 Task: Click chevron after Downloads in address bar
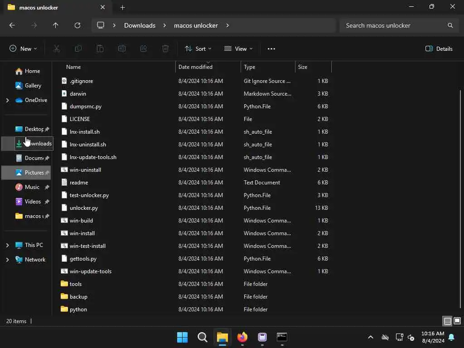tap(164, 25)
